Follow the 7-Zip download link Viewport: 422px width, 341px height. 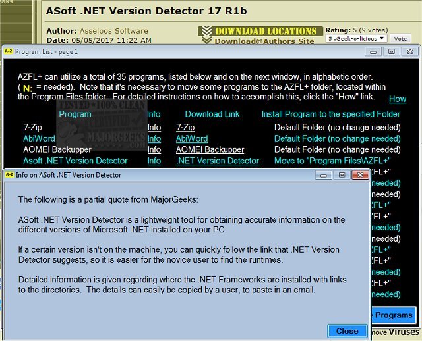185,127
